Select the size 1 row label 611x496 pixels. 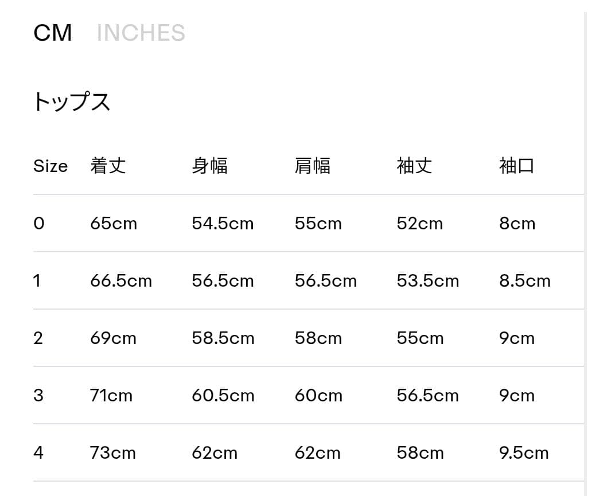(x=37, y=281)
